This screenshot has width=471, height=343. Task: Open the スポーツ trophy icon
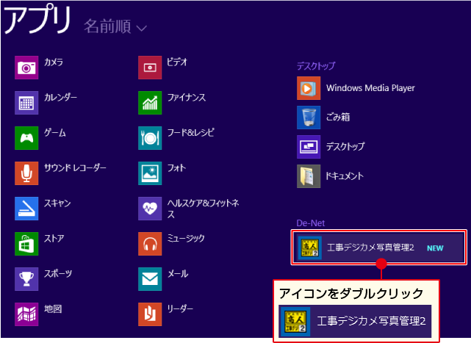pyautogui.click(x=26, y=279)
